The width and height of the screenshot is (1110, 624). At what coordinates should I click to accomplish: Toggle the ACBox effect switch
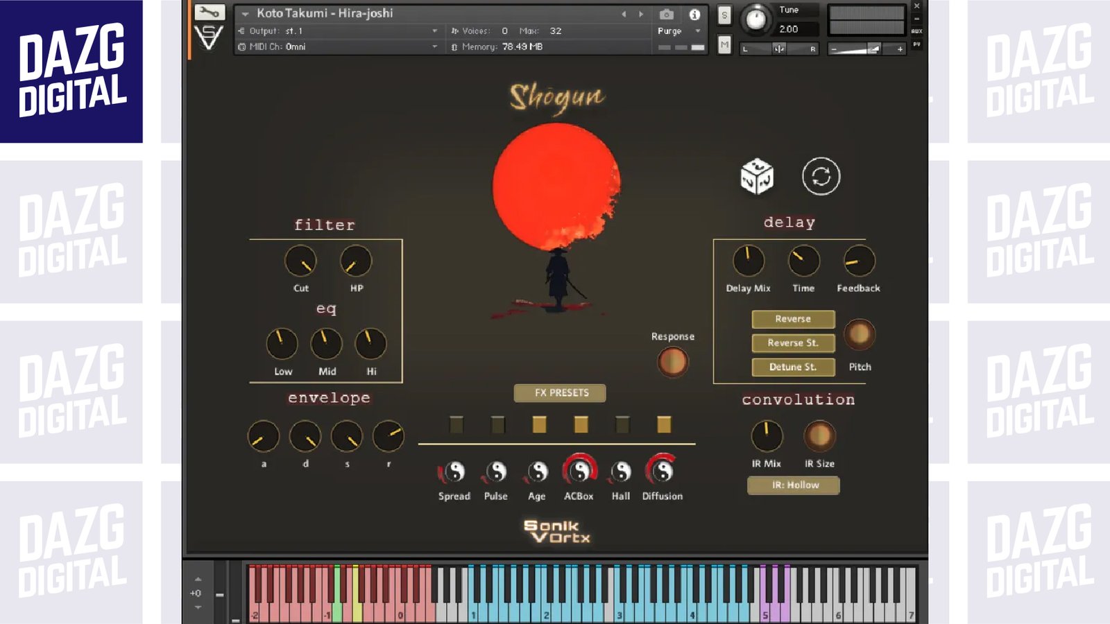(581, 424)
